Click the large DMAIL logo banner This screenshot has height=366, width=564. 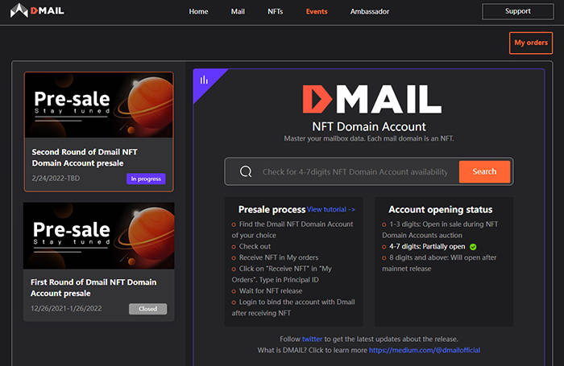point(372,99)
